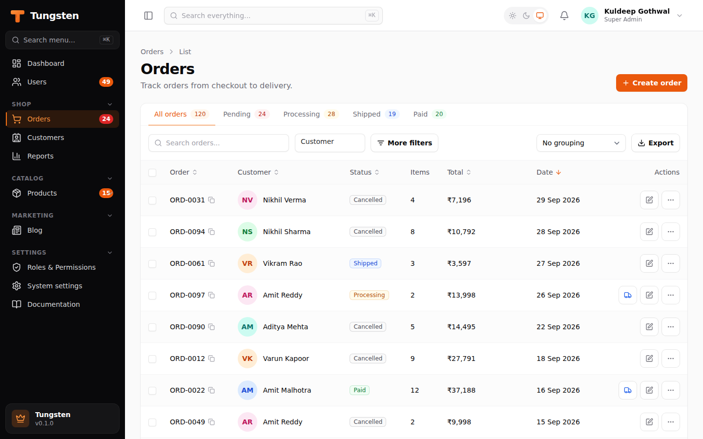This screenshot has height=439, width=703.
Task: Export the orders list
Action: (656, 143)
